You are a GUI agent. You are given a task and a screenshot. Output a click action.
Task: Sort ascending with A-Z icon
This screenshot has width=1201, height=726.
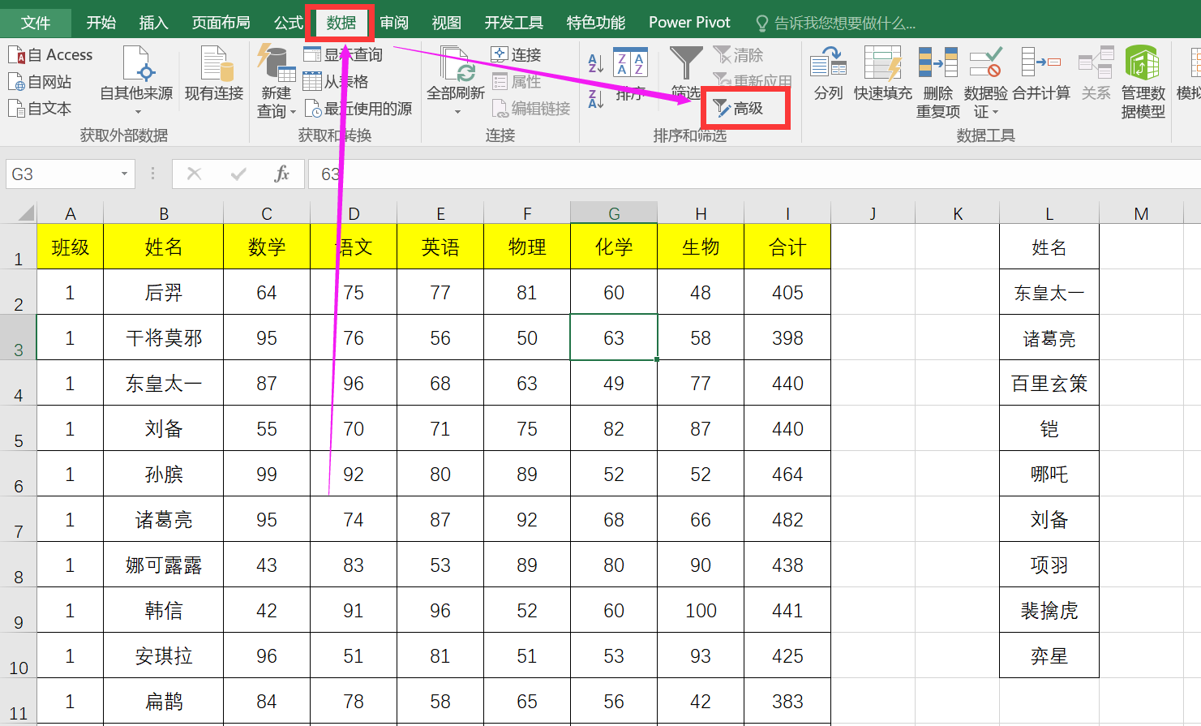[596, 63]
